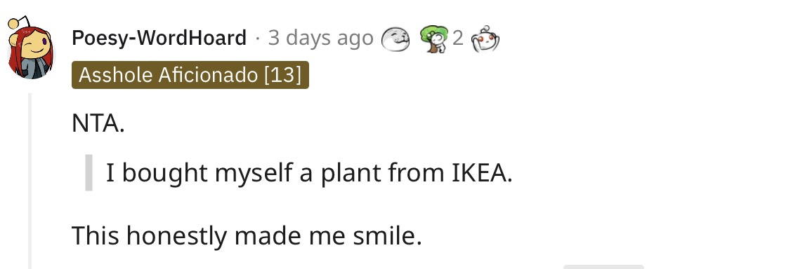Click the Tree Hug award icon

[x=434, y=39]
